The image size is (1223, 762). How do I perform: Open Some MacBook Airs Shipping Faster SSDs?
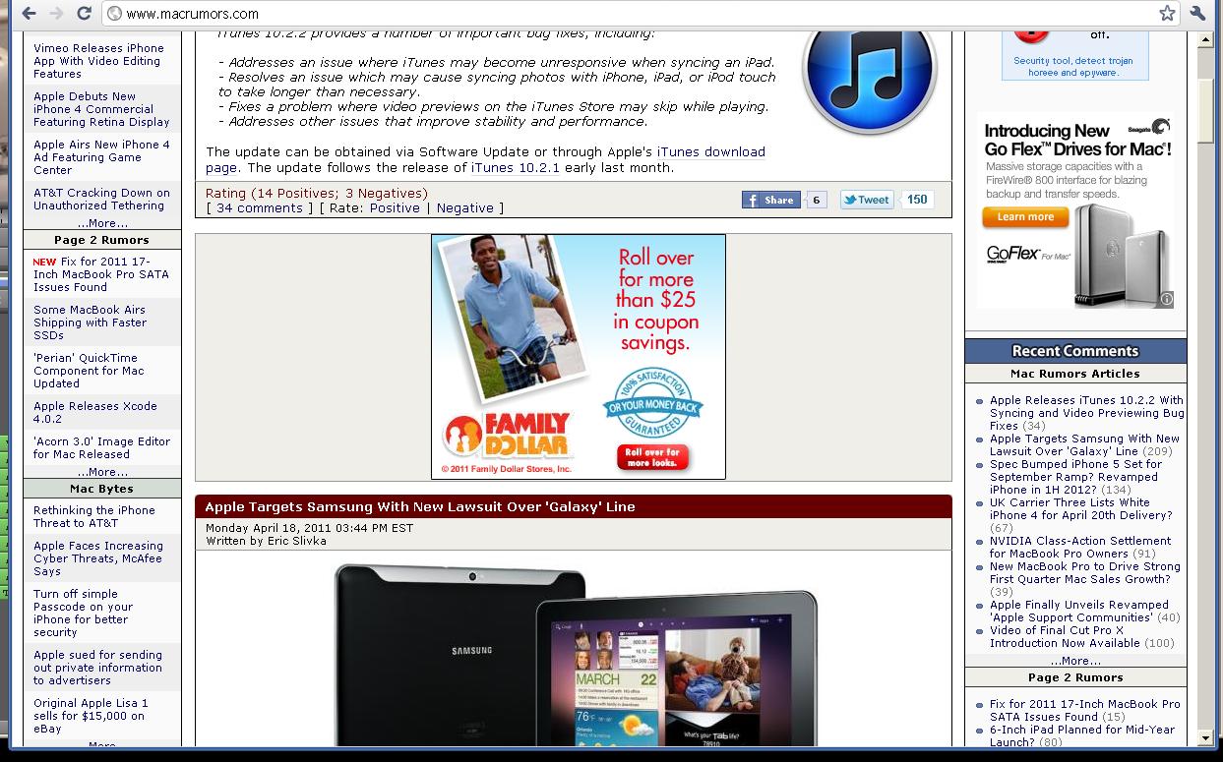(90, 322)
